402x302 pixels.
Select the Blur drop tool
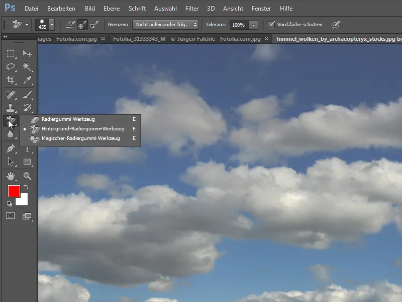tap(11, 134)
